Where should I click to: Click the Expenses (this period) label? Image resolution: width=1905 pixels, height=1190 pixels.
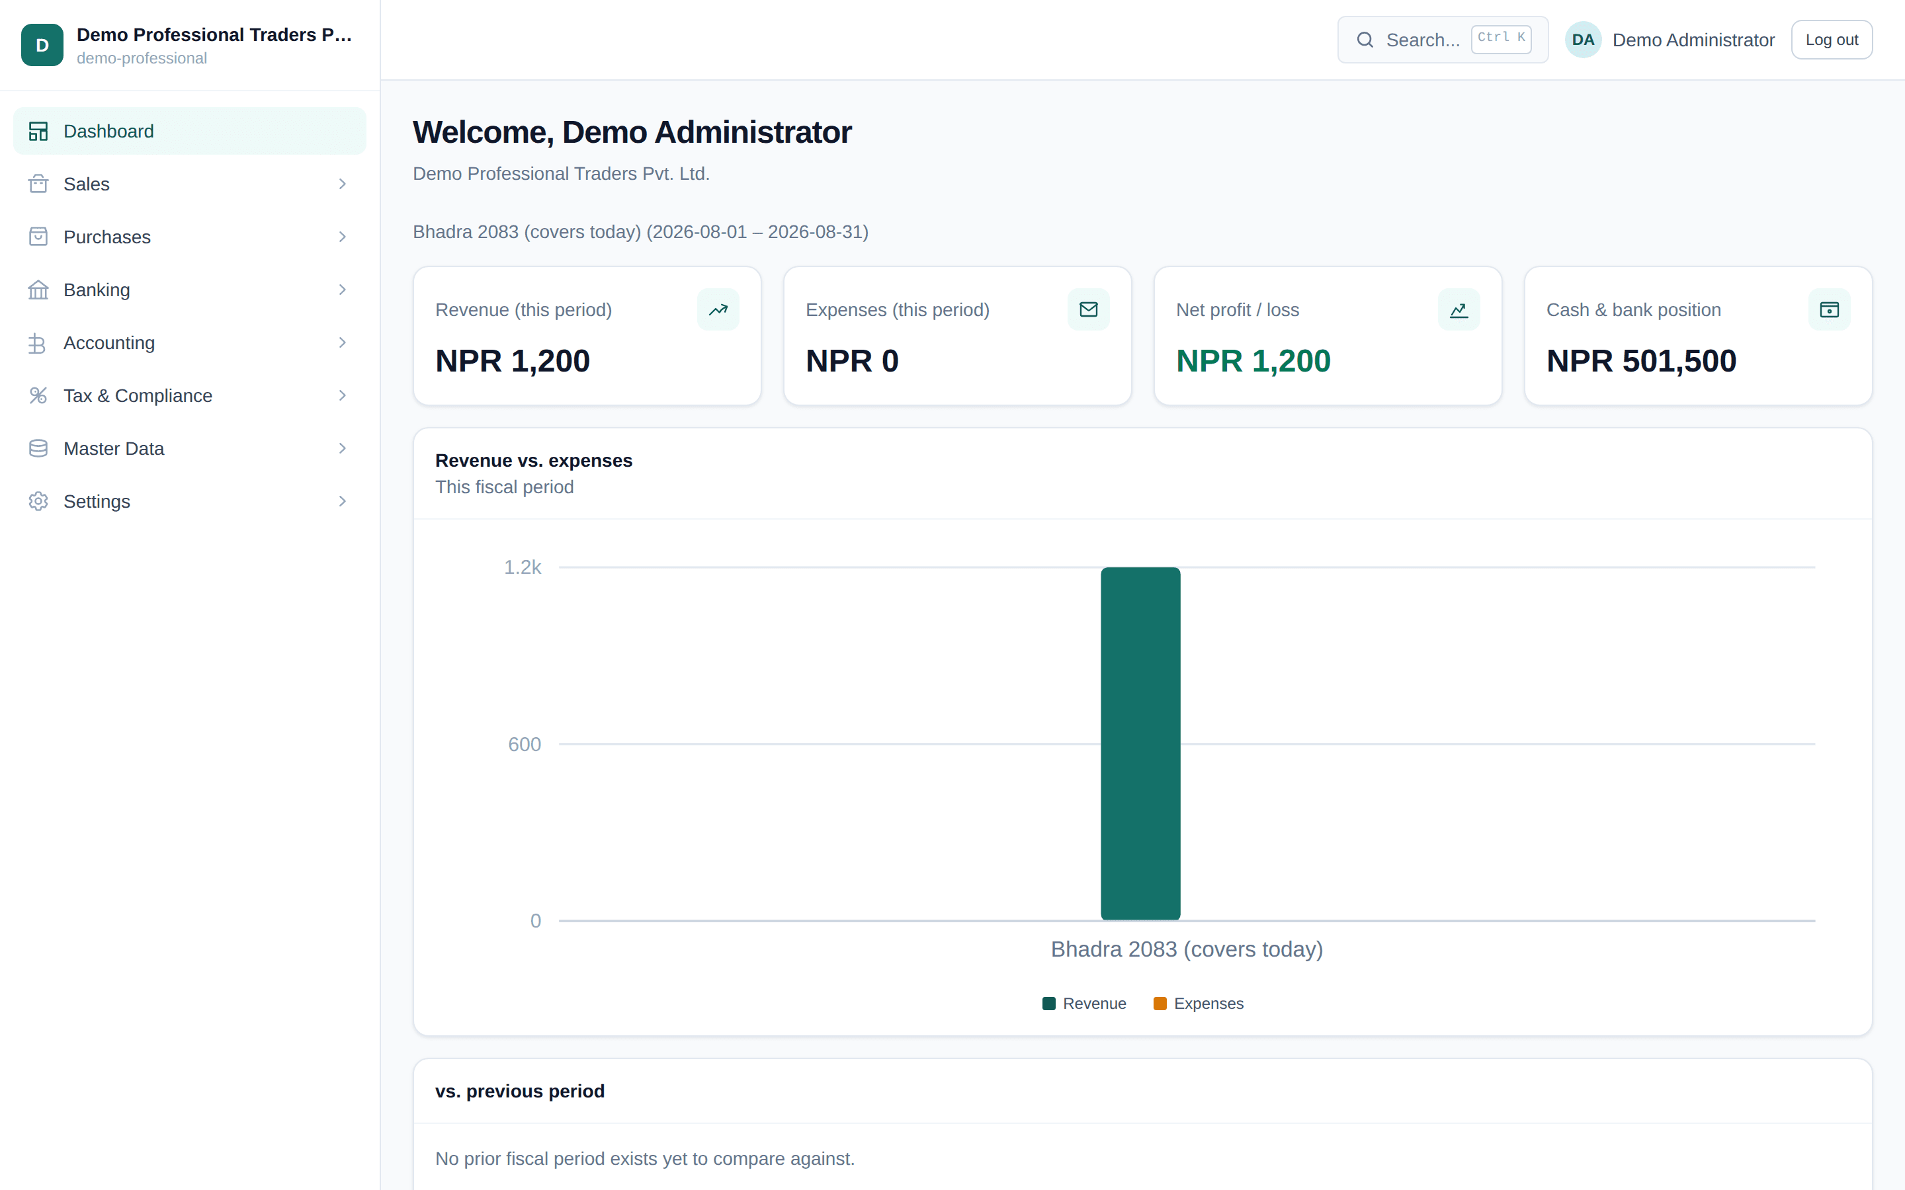898,310
